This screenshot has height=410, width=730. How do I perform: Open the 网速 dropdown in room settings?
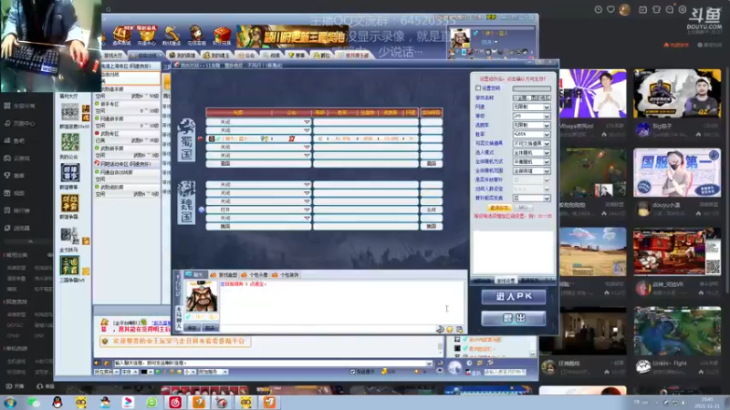pyautogui.click(x=532, y=107)
